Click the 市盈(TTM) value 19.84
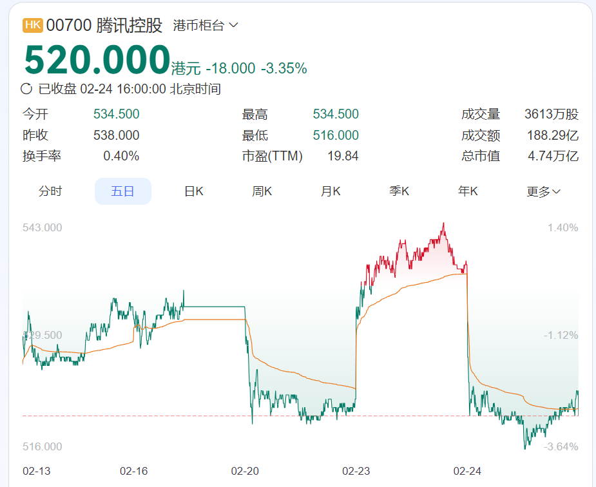Image resolution: width=596 pixels, height=487 pixels. tap(343, 156)
